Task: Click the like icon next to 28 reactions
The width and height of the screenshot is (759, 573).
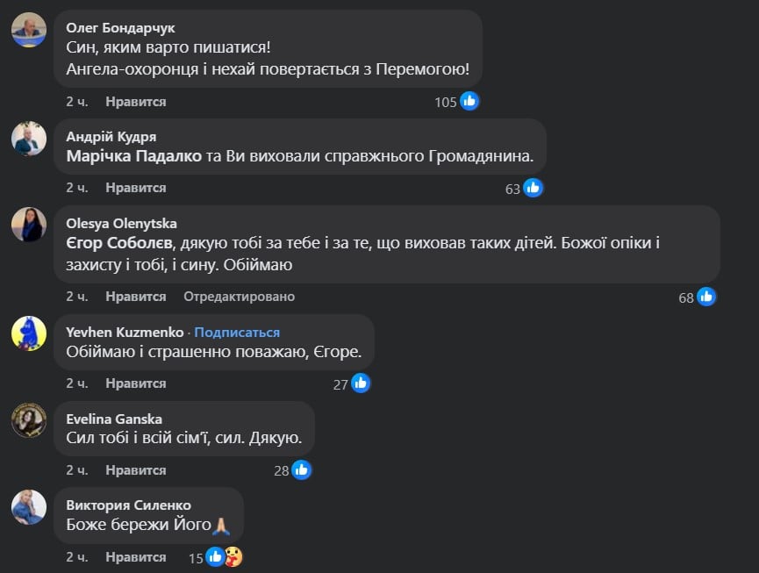Action: (x=300, y=469)
